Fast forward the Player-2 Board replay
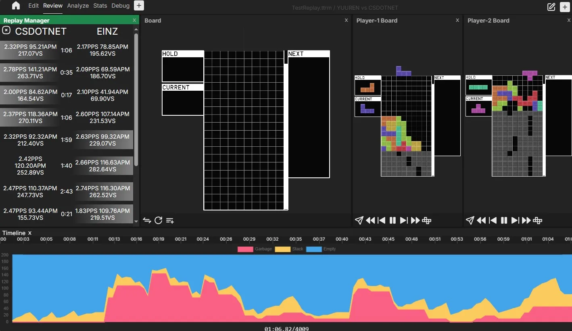Viewport: 572px width, 331px height. 526,221
